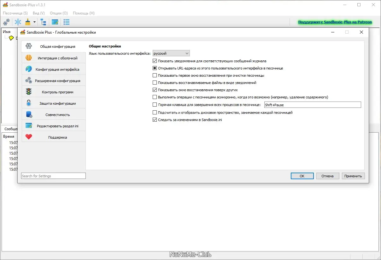Open the Редактировать раздел ini tab

click(x=54, y=126)
